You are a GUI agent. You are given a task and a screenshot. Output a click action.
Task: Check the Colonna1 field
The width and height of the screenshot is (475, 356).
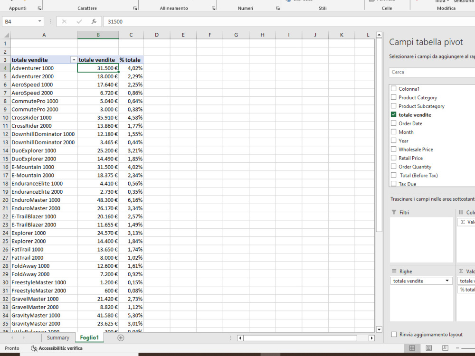pos(393,89)
